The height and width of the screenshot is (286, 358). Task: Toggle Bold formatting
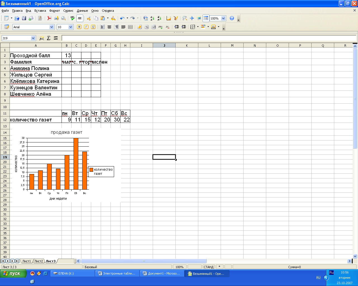[79, 27]
